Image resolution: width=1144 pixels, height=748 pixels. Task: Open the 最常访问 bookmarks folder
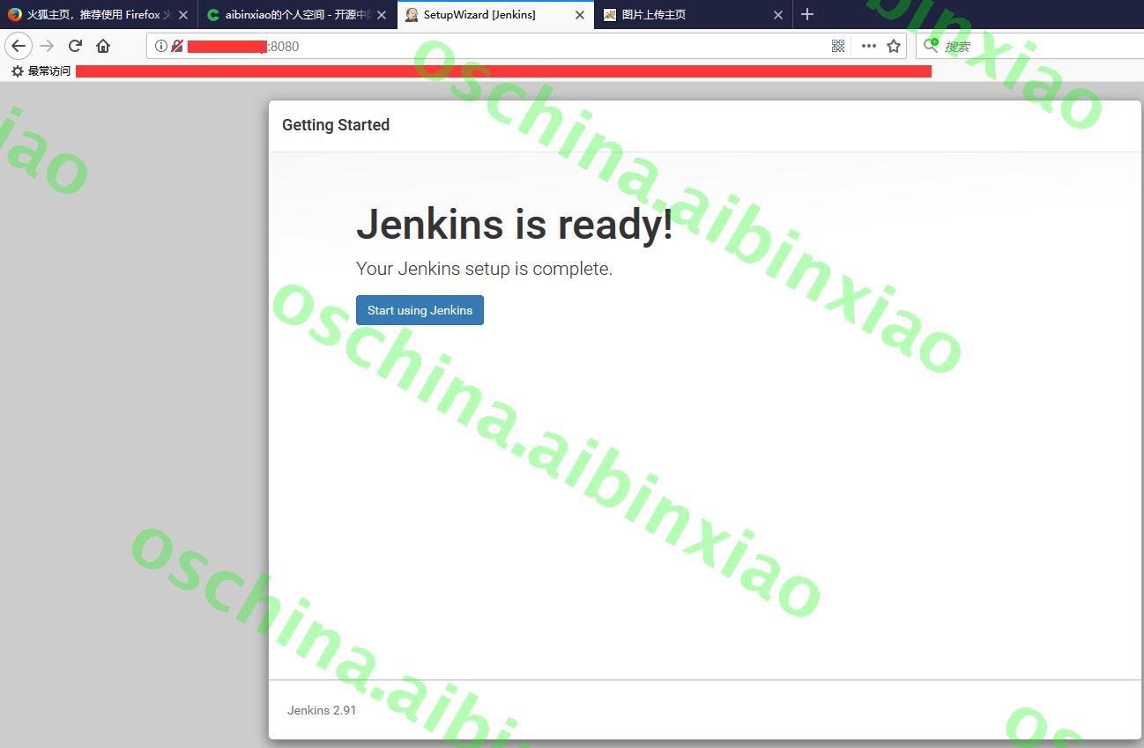pos(41,70)
